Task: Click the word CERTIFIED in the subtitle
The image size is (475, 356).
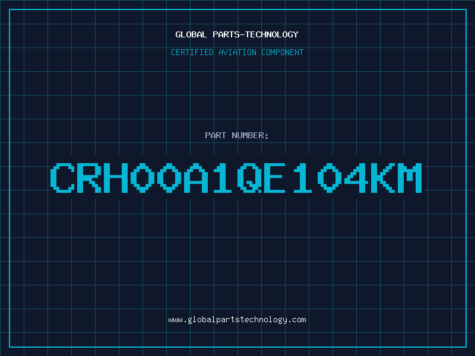Action: (192, 52)
